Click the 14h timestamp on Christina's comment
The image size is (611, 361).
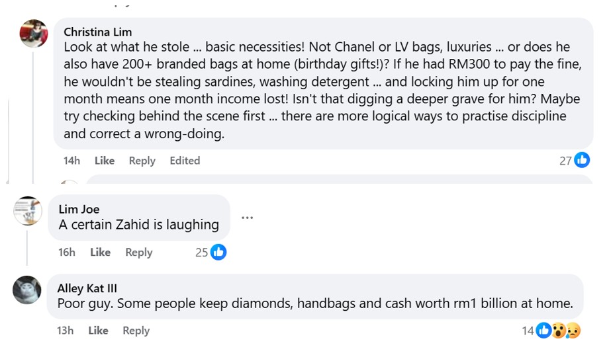(x=71, y=161)
